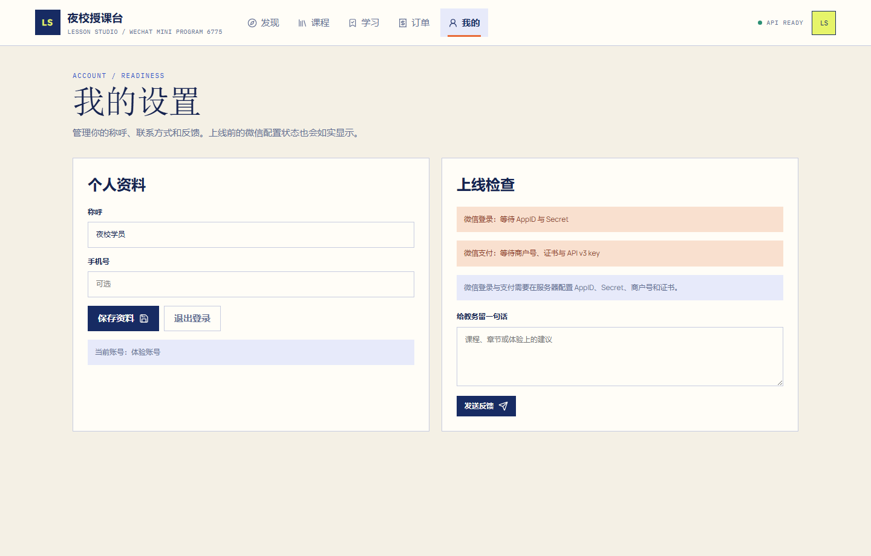
Task: Click the 保存资料 button
Action: coord(123,318)
